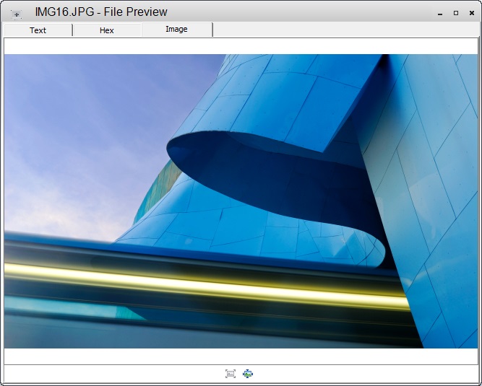Click the blue actual-size image icon
The image size is (482, 386).
247,374
